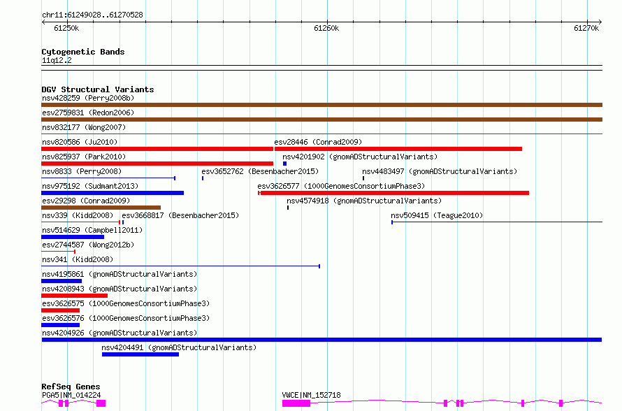Select the red bar under esv28446
622x411 pixels.
398,149
